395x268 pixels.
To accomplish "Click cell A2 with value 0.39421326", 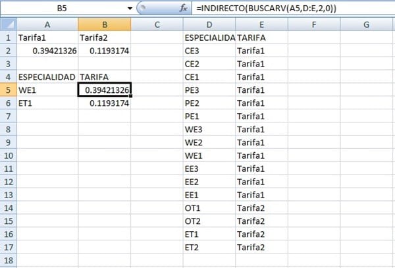I will (47, 51).
